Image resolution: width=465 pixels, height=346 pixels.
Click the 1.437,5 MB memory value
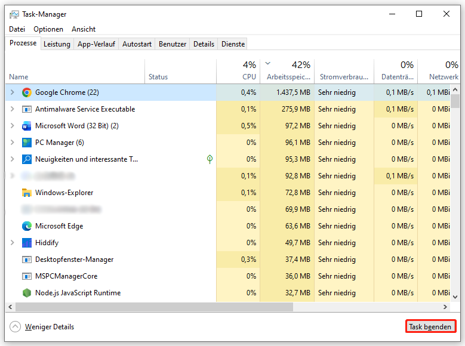293,92
